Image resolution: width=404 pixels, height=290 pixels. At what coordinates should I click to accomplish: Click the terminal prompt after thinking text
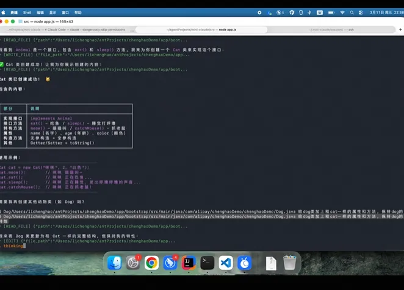click(24, 246)
